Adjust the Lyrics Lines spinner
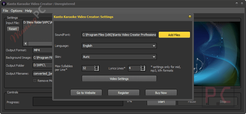Screen dimensions: 246x114 143,68
